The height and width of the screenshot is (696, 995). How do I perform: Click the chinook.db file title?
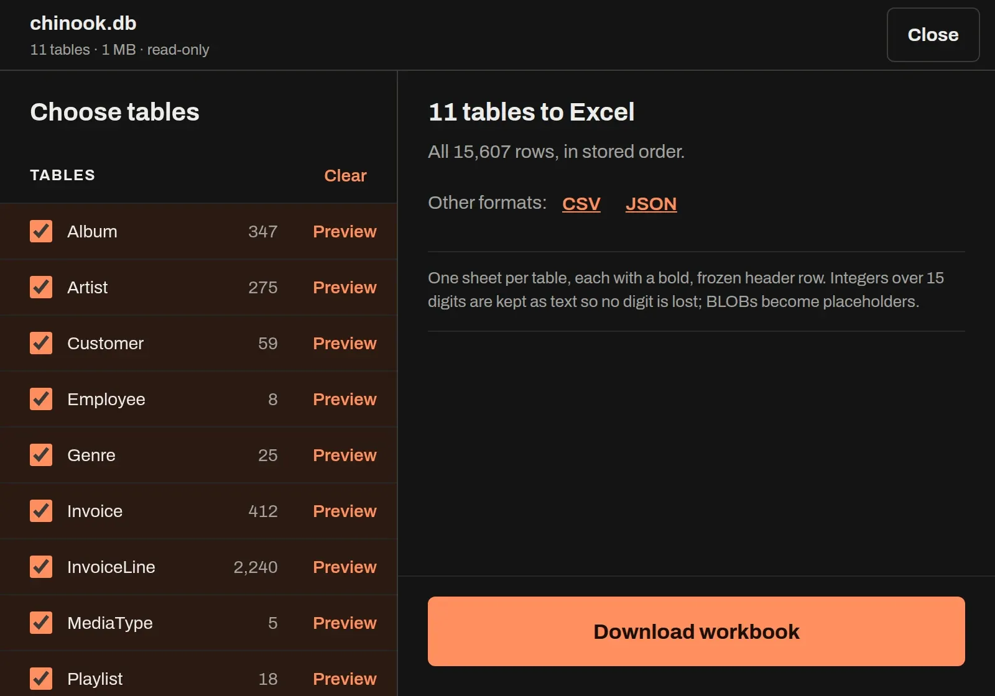click(83, 23)
